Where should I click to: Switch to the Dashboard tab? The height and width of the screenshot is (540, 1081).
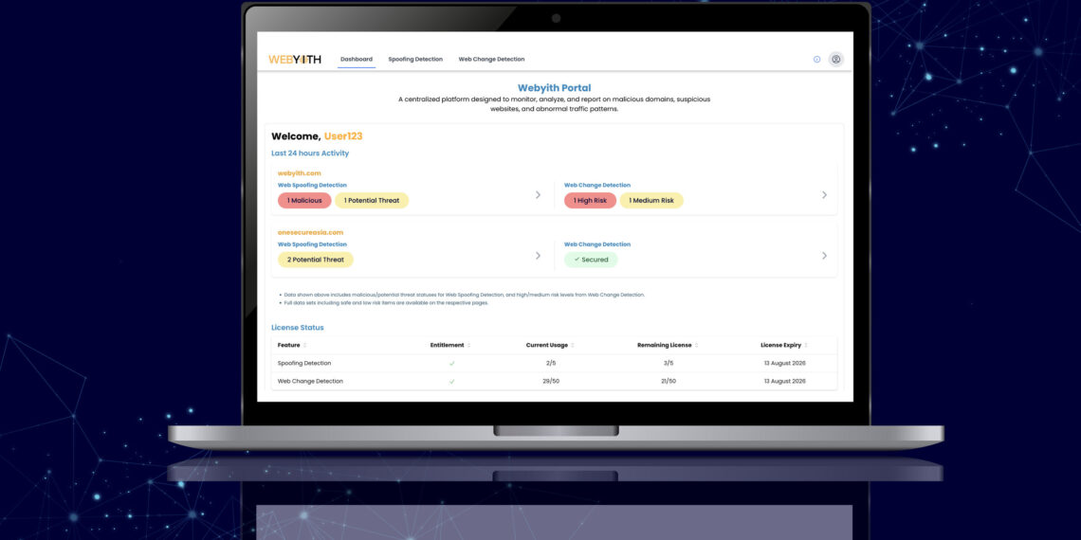pos(357,60)
